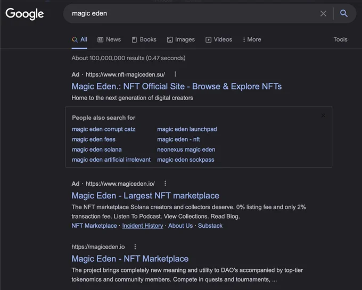Select the All results tab

click(79, 39)
